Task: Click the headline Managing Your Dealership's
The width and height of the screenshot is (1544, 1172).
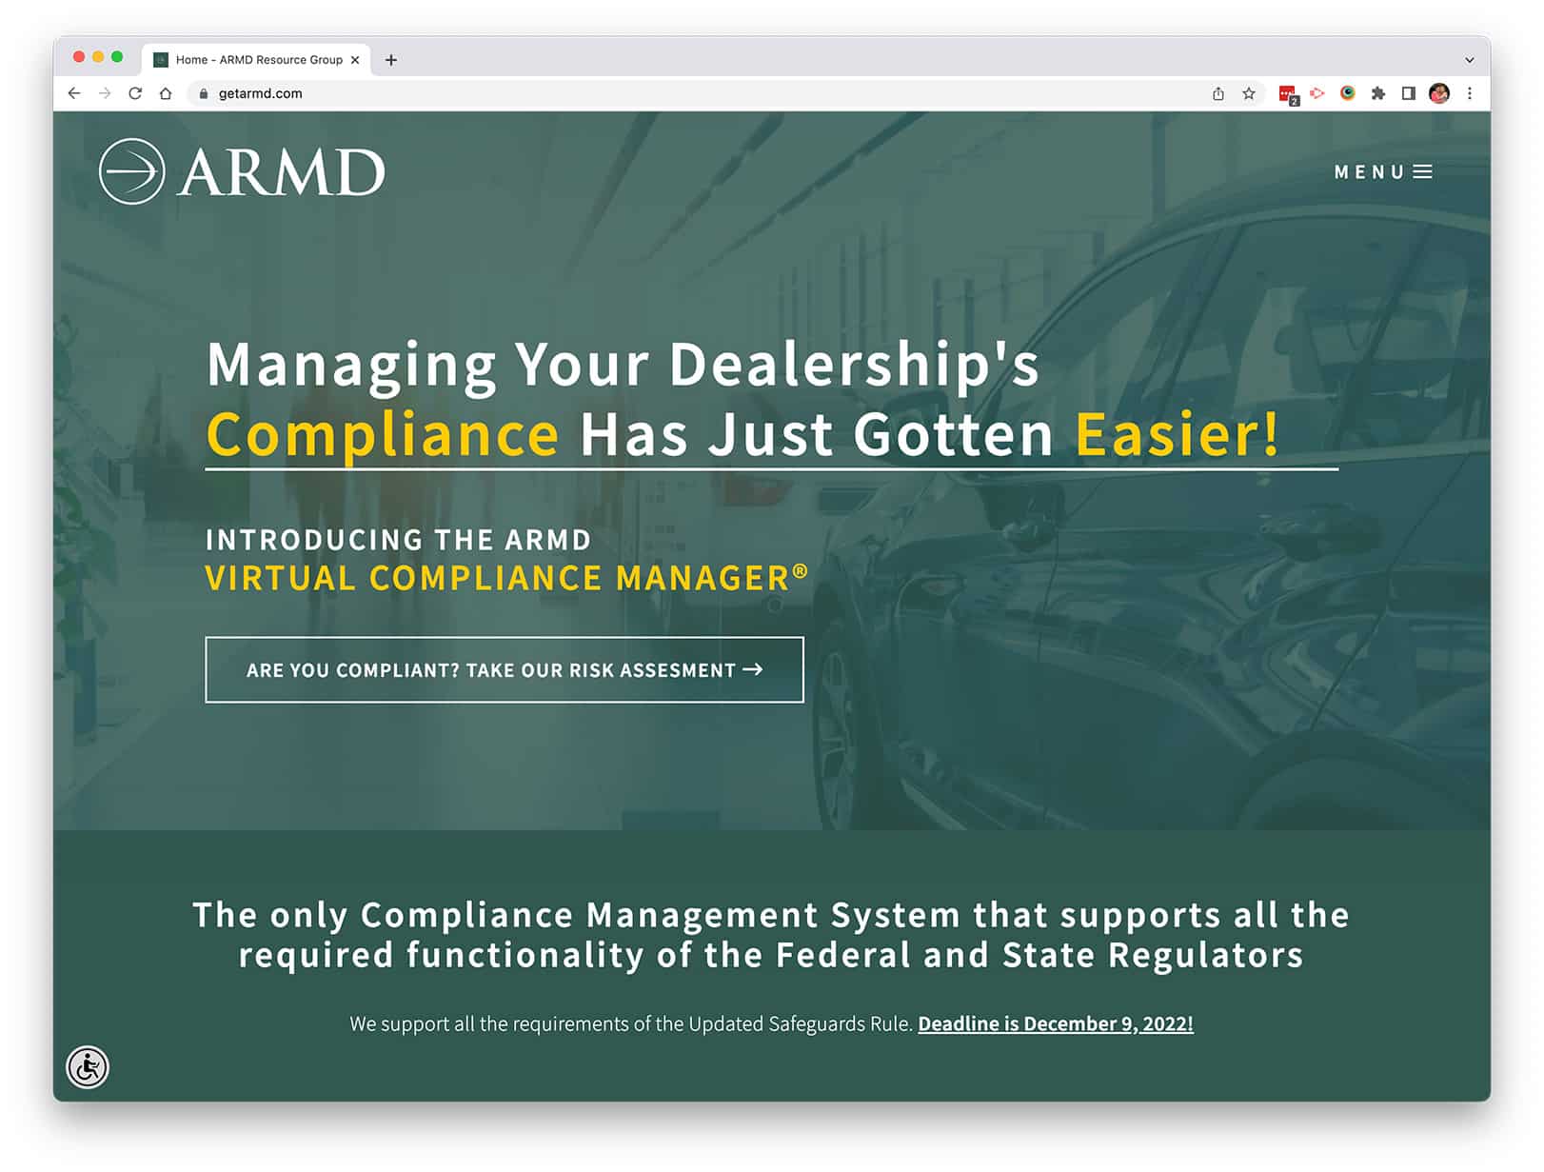Action: pyautogui.click(x=623, y=364)
